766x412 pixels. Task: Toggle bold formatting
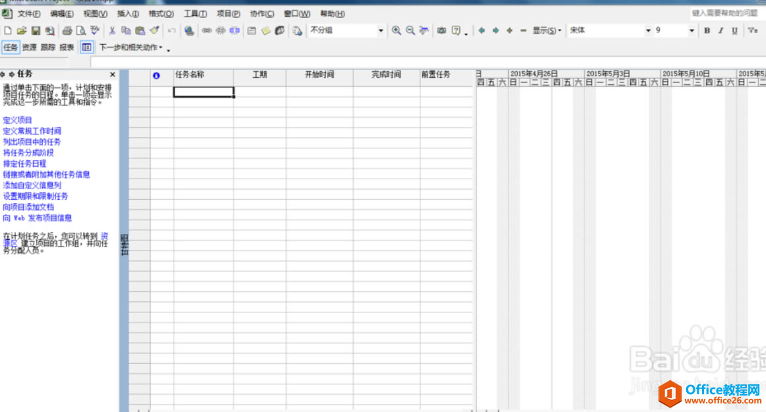[x=707, y=30]
